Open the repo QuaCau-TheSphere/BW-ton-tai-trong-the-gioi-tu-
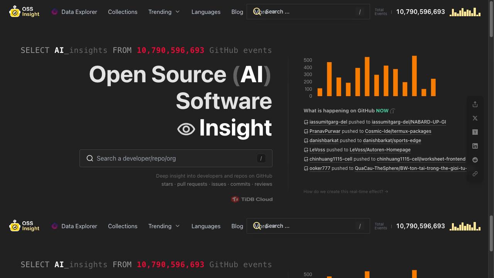Image resolution: width=494 pixels, height=278 pixels. [411, 168]
